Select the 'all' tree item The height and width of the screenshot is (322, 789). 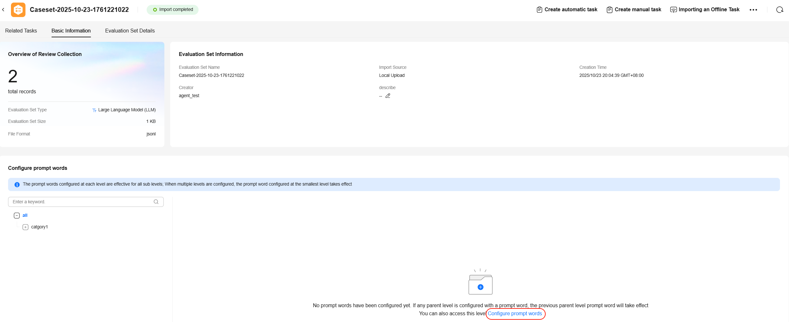click(x=25, y=215)
